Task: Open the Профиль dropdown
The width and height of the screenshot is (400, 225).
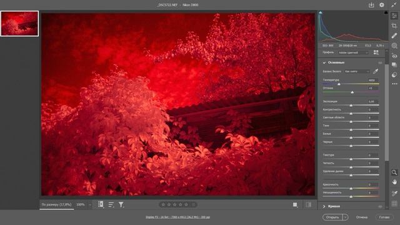Action: tap(353, 52)
